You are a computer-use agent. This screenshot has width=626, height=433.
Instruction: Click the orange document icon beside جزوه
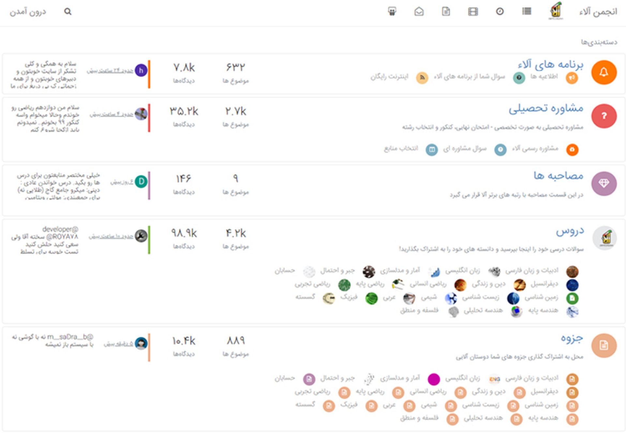pos(604,345)
